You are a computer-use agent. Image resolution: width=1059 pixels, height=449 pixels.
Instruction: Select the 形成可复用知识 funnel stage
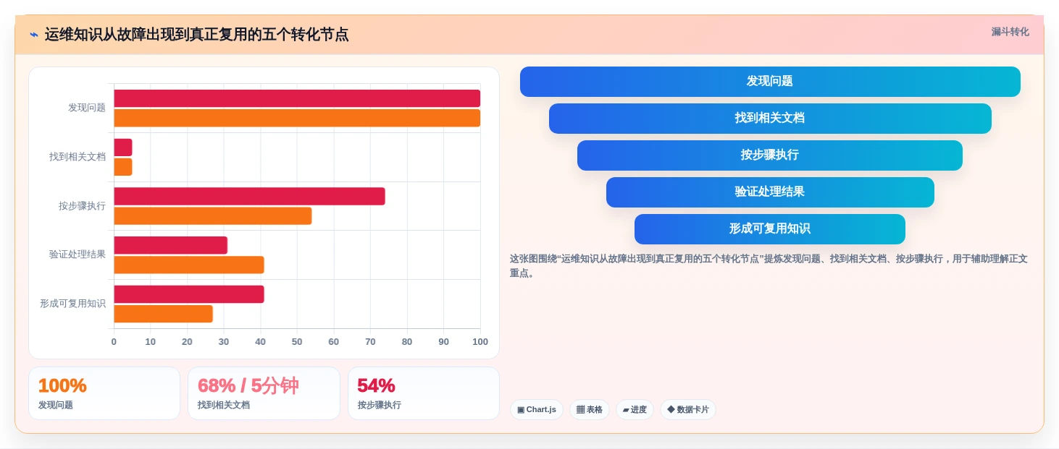770,229
